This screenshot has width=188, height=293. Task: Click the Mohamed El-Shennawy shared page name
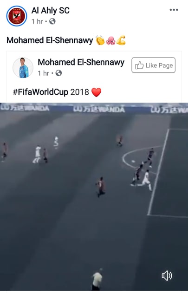tap(81, 62)
